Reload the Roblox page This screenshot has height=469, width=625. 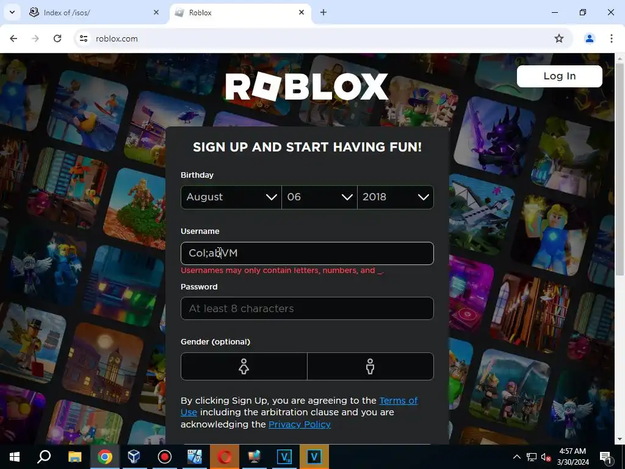pyautogui.click(x=57, y=38)
